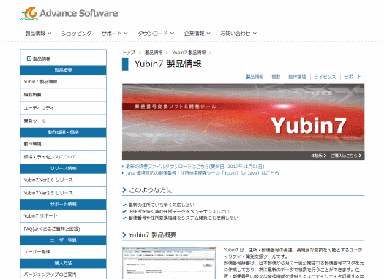Viewport: 384px width, 279px height.
Task: Open the 企業情報 navigation menu
Action: [x=197, y=34]
